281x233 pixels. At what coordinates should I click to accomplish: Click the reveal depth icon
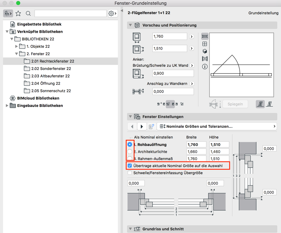coord(138,92)
